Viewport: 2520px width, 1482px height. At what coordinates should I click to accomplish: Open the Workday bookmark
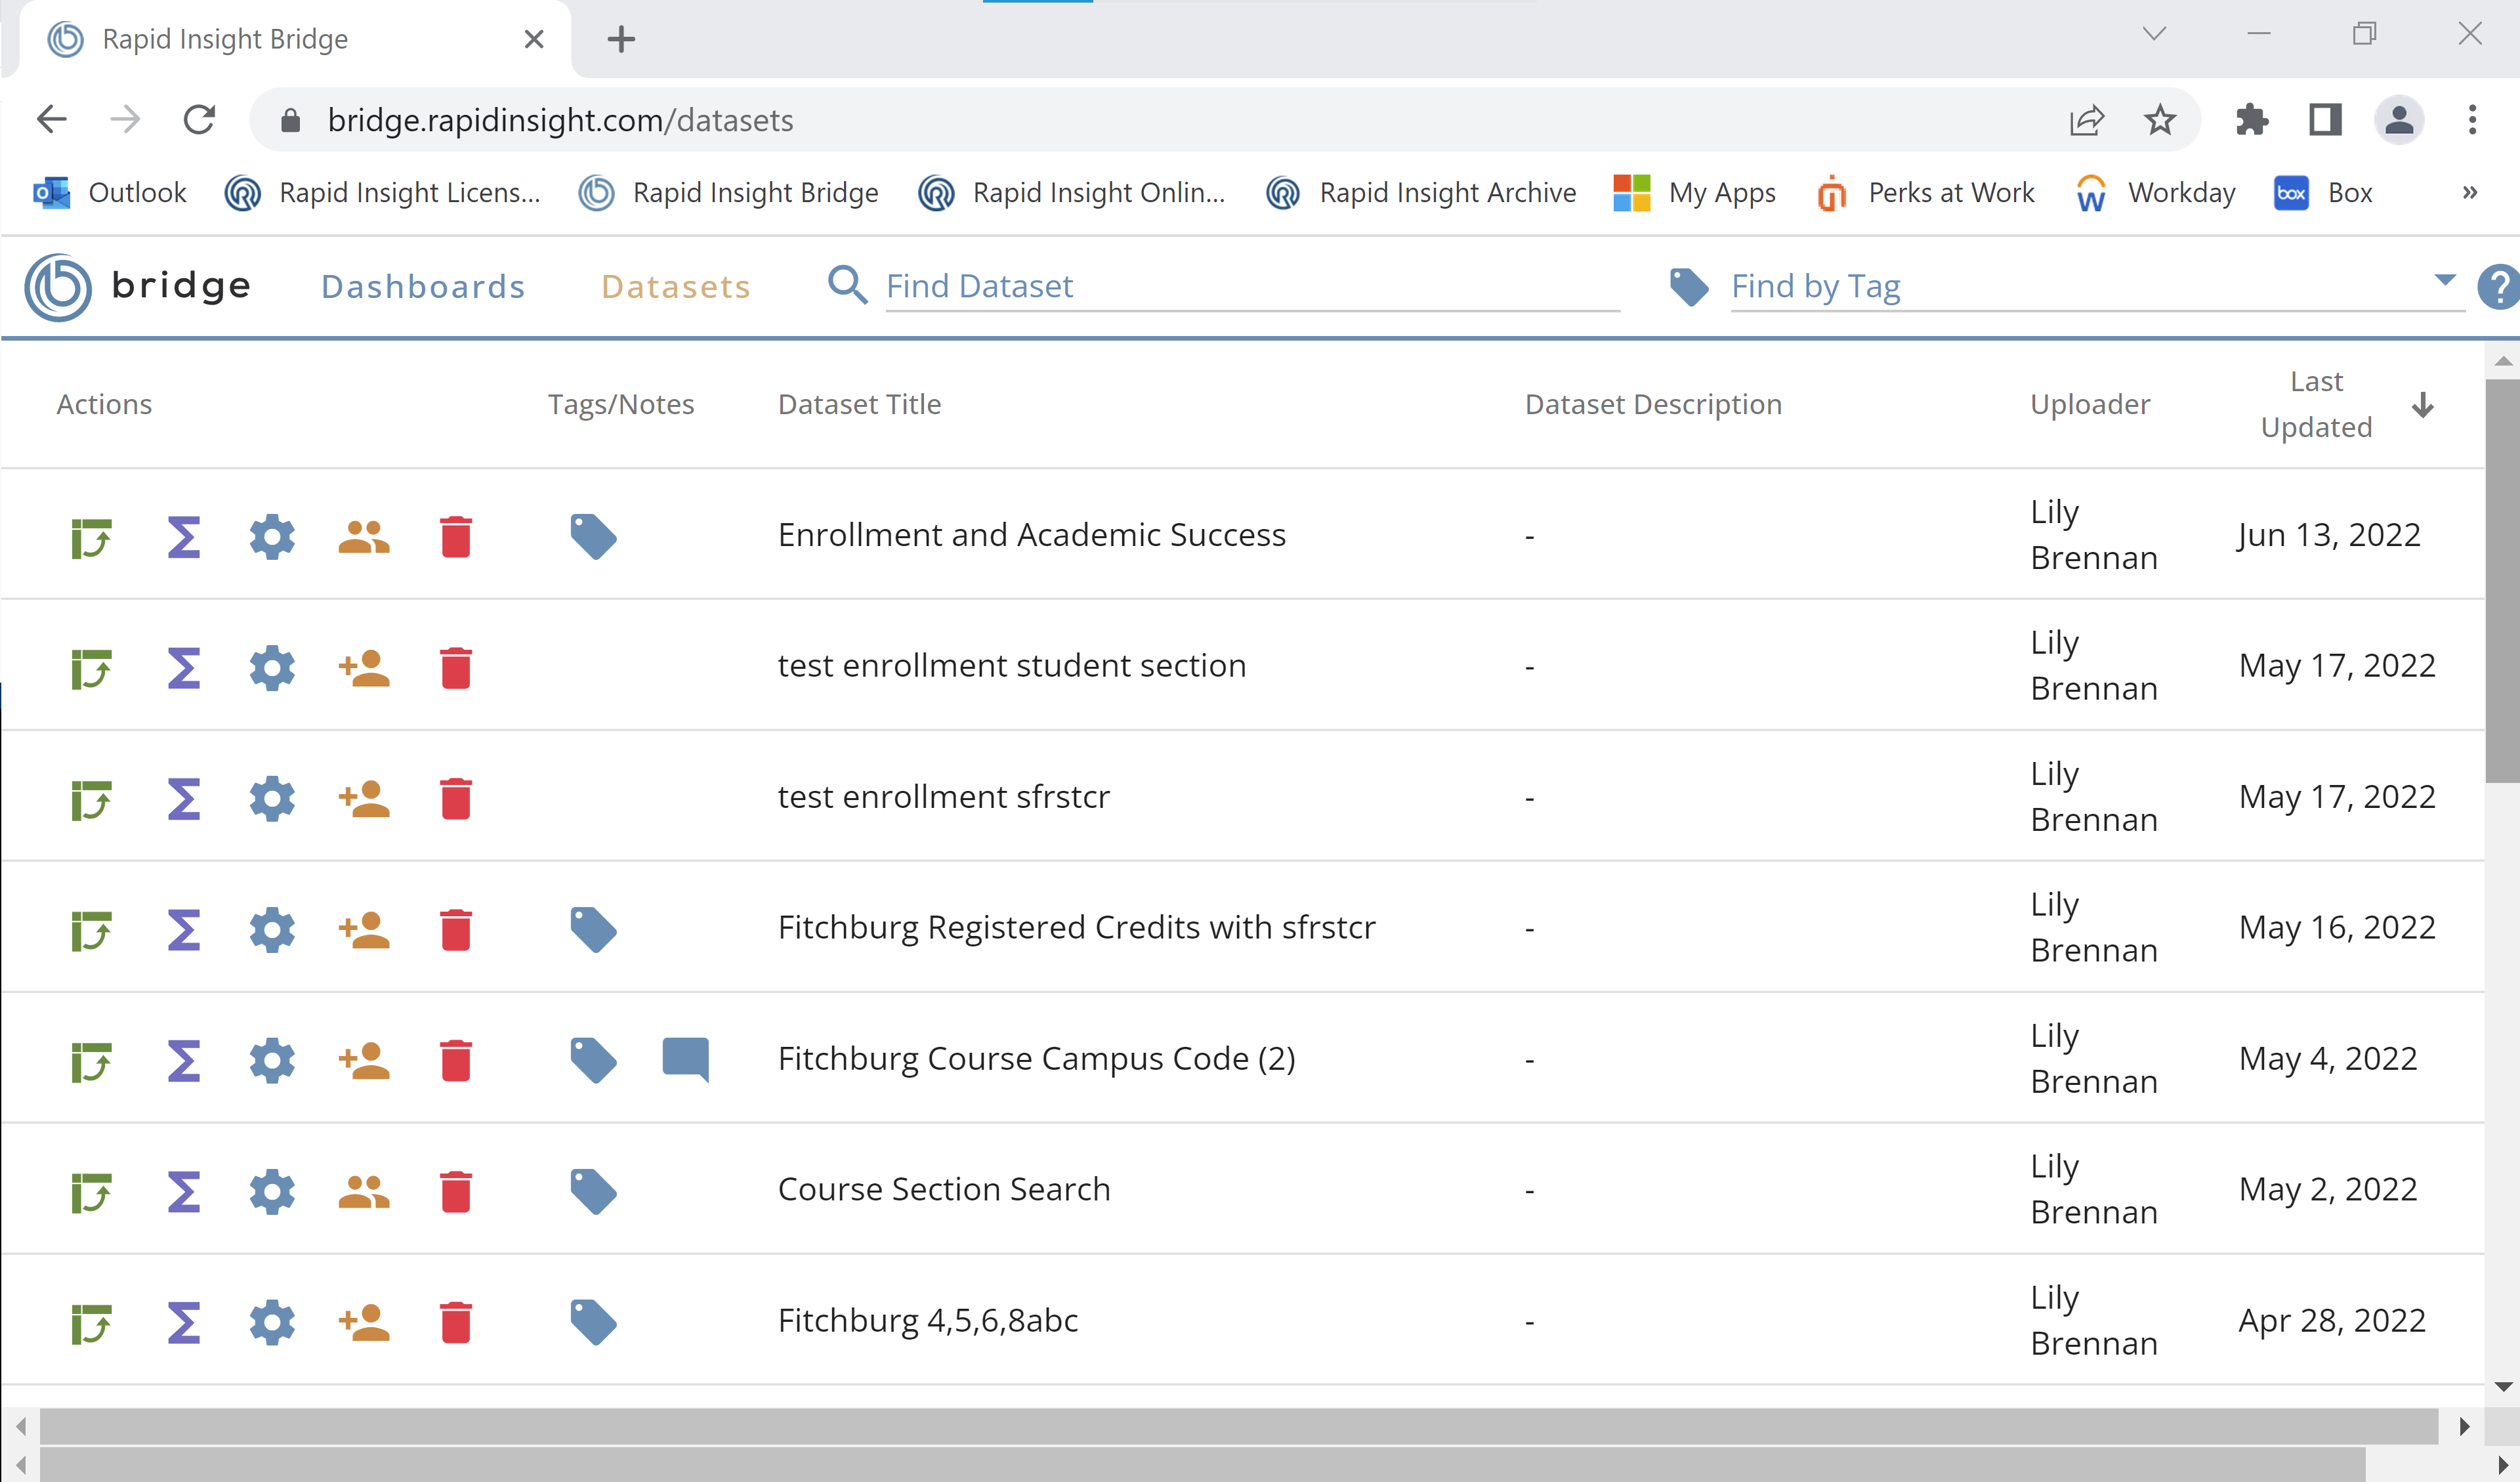pos(2180,192)
